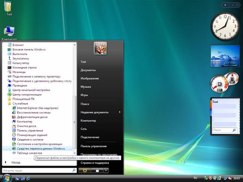
Task: Click the muted volume tray icon
Action: (x=230, y=178)
